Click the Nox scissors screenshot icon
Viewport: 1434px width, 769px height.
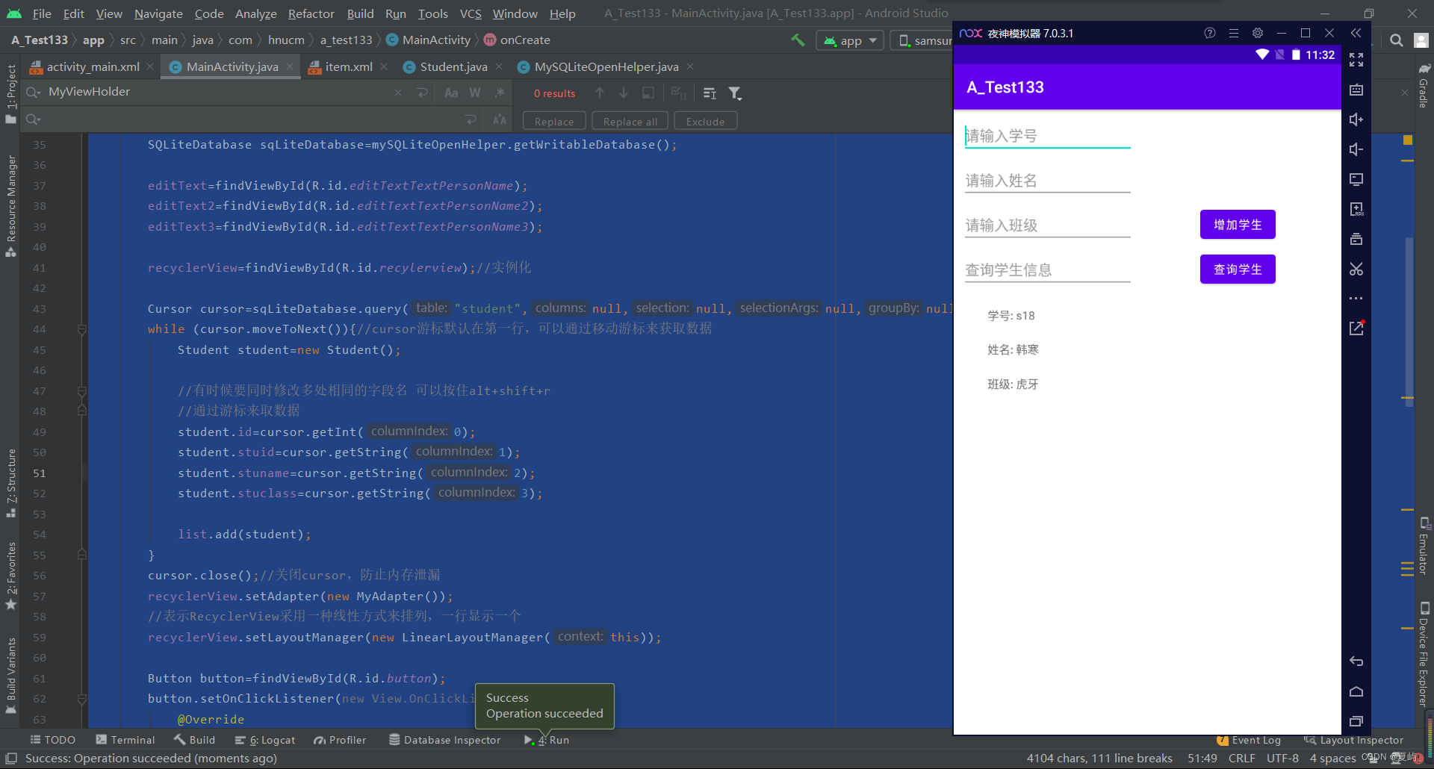(1356, 269)
